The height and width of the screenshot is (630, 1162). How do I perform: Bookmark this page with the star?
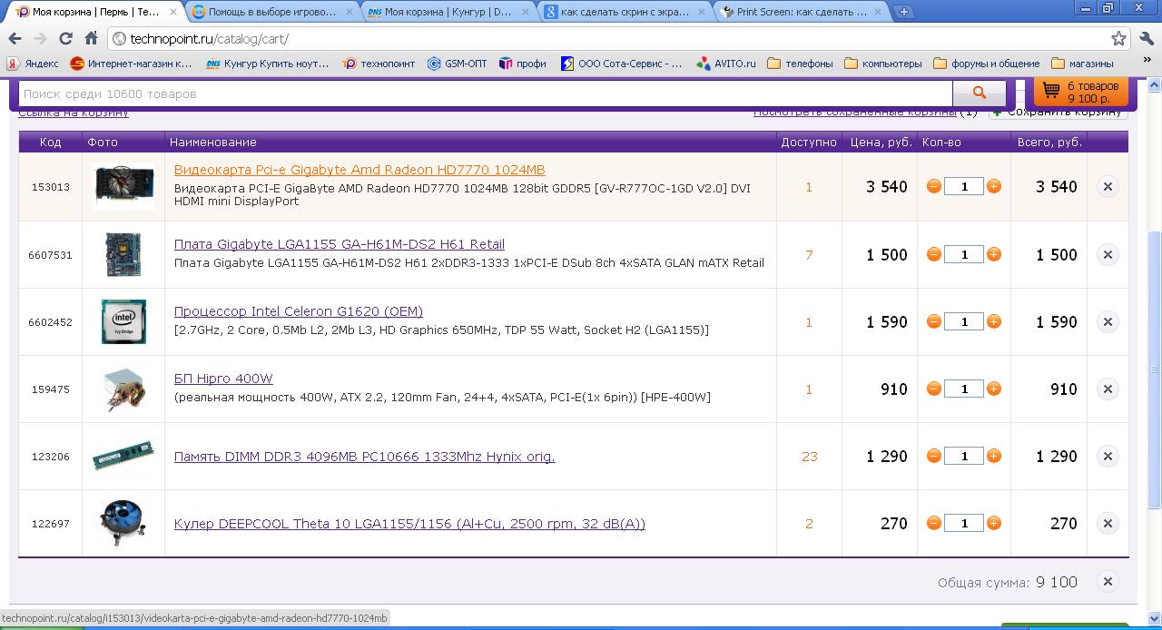point(1118,39)
